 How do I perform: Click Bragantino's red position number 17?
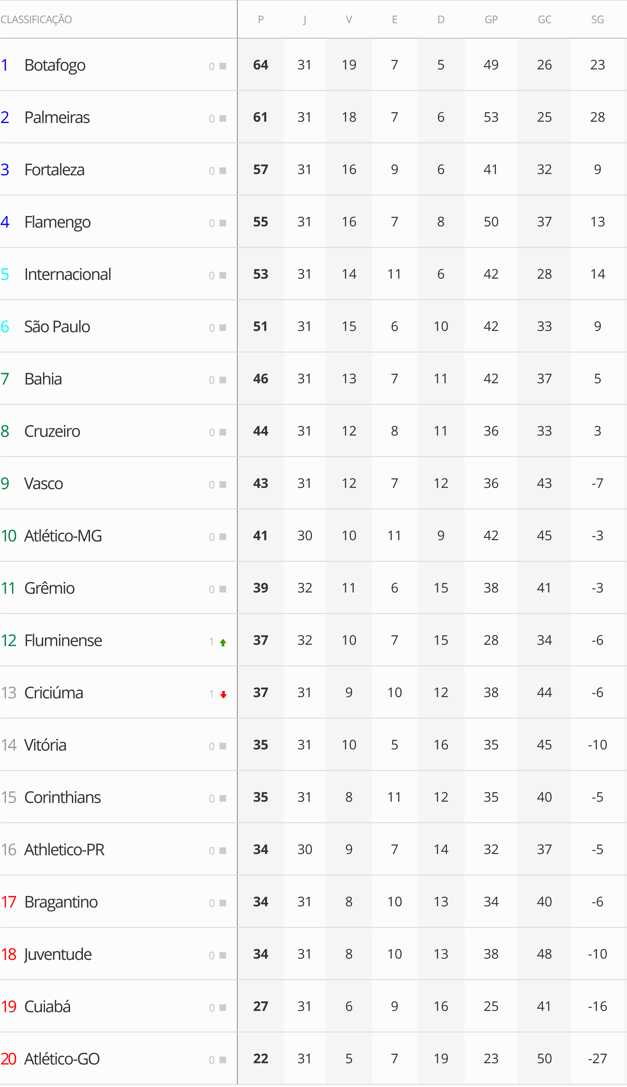click(9, 902)
